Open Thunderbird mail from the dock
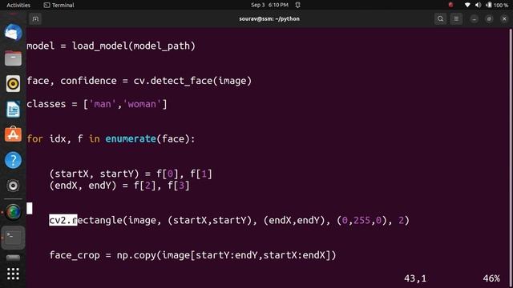 pyautogui.click(x=13, y=33)
